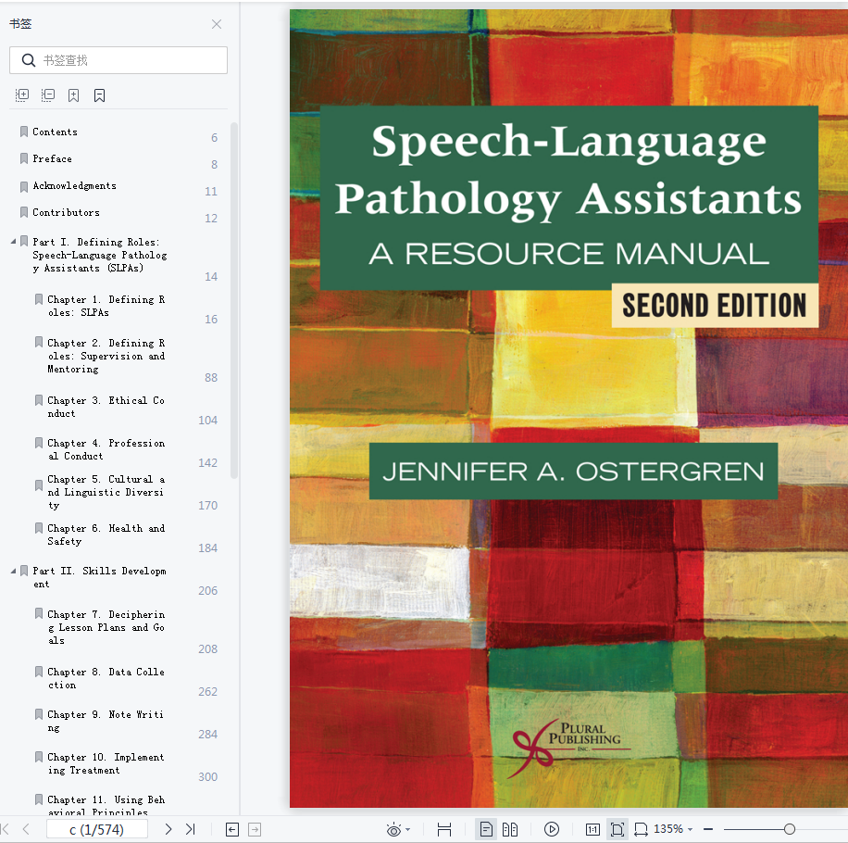Image resolution: width=848 pixels, height=843 pixels.
Task: Switch to double page view
Action: [x=510, y=829]
